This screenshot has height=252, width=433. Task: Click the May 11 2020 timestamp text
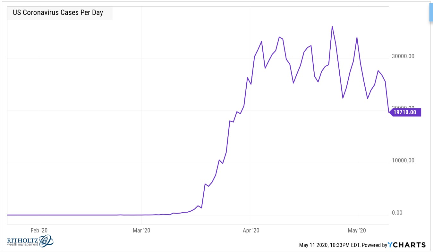(x=329, y=245)
